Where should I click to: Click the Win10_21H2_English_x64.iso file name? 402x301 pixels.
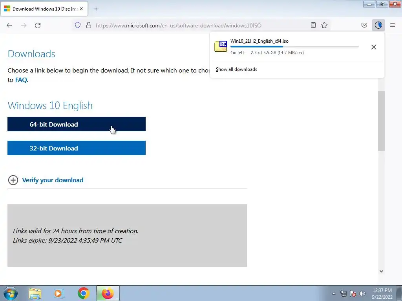click(259, 41)
